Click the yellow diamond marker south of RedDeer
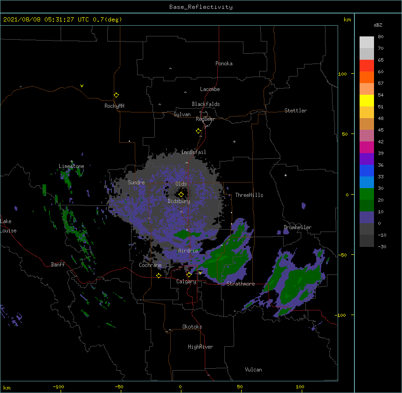This screenshot has width=402, height=393. pos(198,131)
